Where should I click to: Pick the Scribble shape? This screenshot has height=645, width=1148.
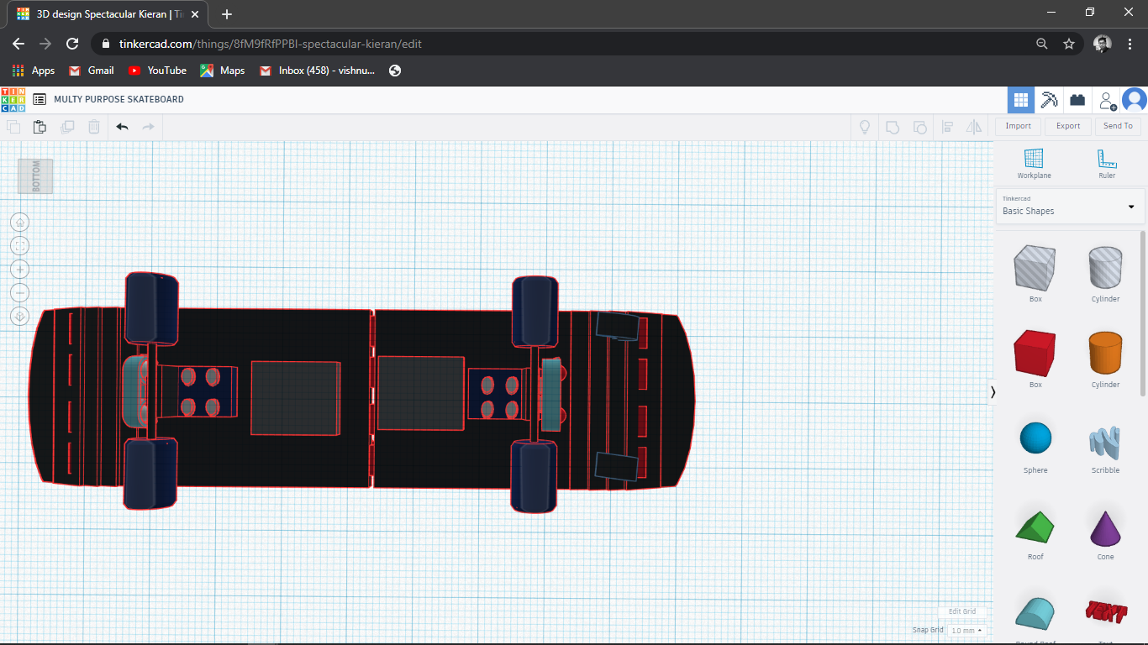[1105, 441]
